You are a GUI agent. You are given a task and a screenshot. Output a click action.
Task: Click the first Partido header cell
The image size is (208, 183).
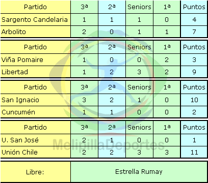point(35,7)
